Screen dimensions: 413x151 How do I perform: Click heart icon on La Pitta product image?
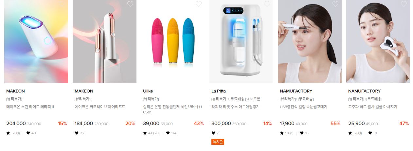tap(267, 4)
